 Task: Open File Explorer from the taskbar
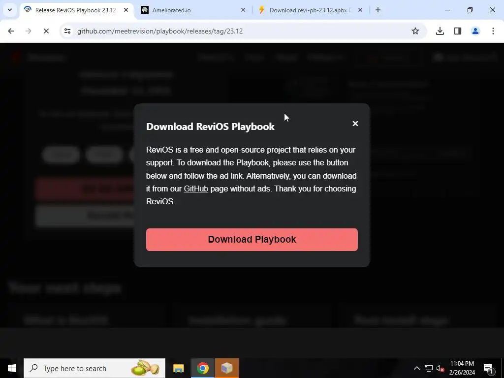pyautogui.click(x=178, y=368)
